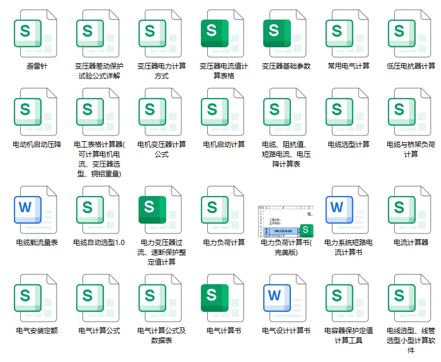Click the 变压器电力计算方式 file icon
The height and width of the screenshot is (362, 441).
pos(160,33)
